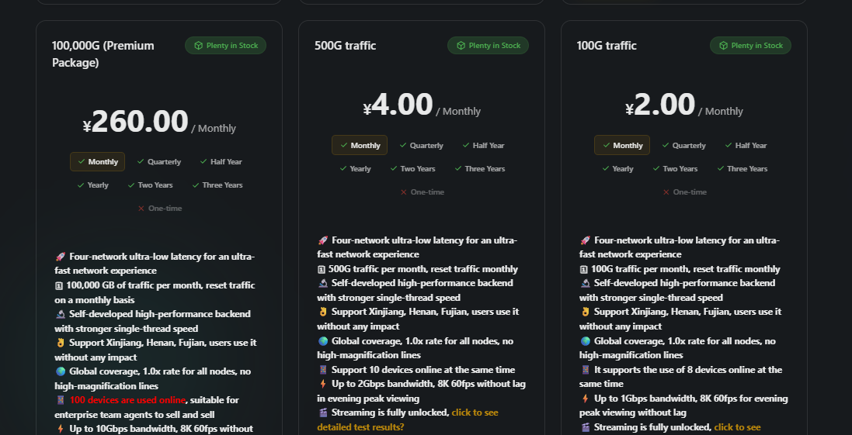Click the rocket icon in the 500G feature list

point(322,240)
